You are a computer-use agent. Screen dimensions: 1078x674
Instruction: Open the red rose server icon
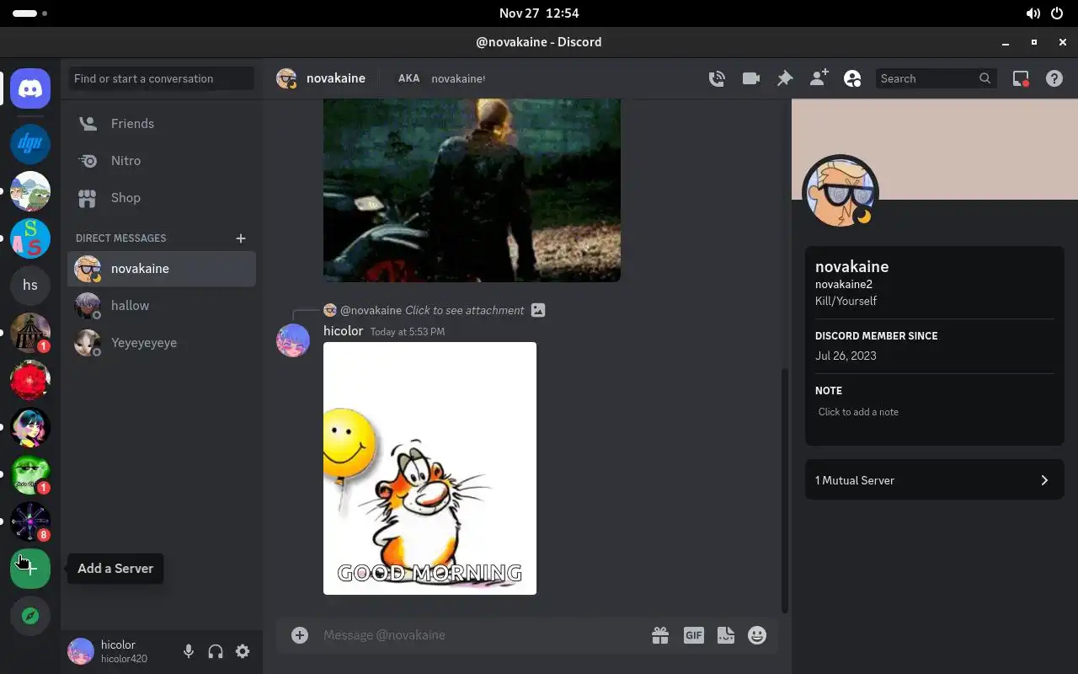click(x=30, y=380)
